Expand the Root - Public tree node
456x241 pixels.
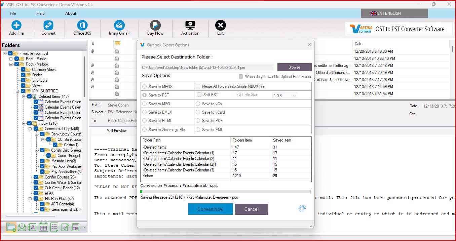pyautogui.click(x=11, y=59)
